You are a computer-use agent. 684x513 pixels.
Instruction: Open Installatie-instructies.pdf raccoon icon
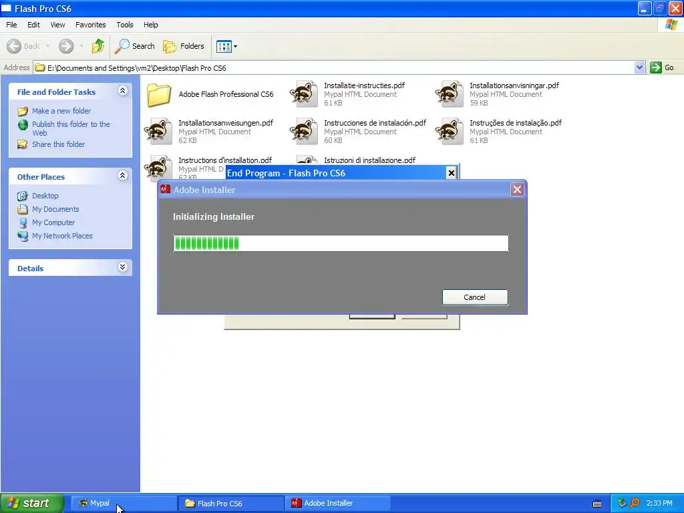click(304, 94)
